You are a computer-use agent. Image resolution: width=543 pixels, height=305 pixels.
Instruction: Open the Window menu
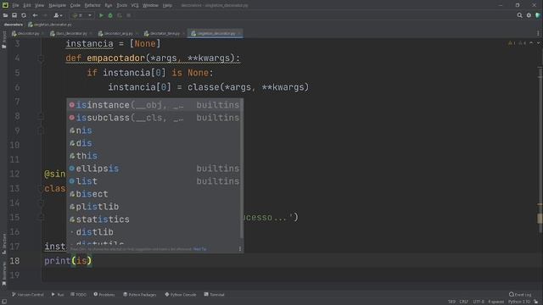tap(150, 5)
